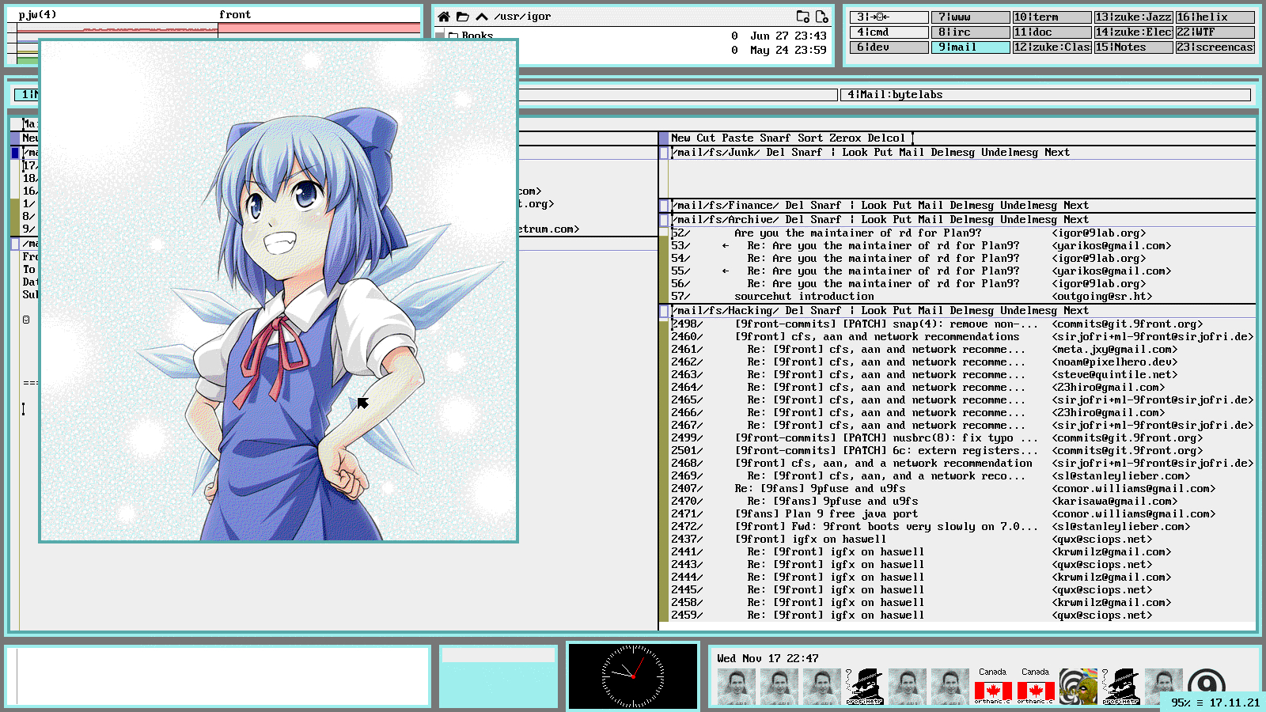This screenshot has width=1266, height=712.
Task: Click the layout box of /mail/fs/Junk/ window
Action: (665, 153)
